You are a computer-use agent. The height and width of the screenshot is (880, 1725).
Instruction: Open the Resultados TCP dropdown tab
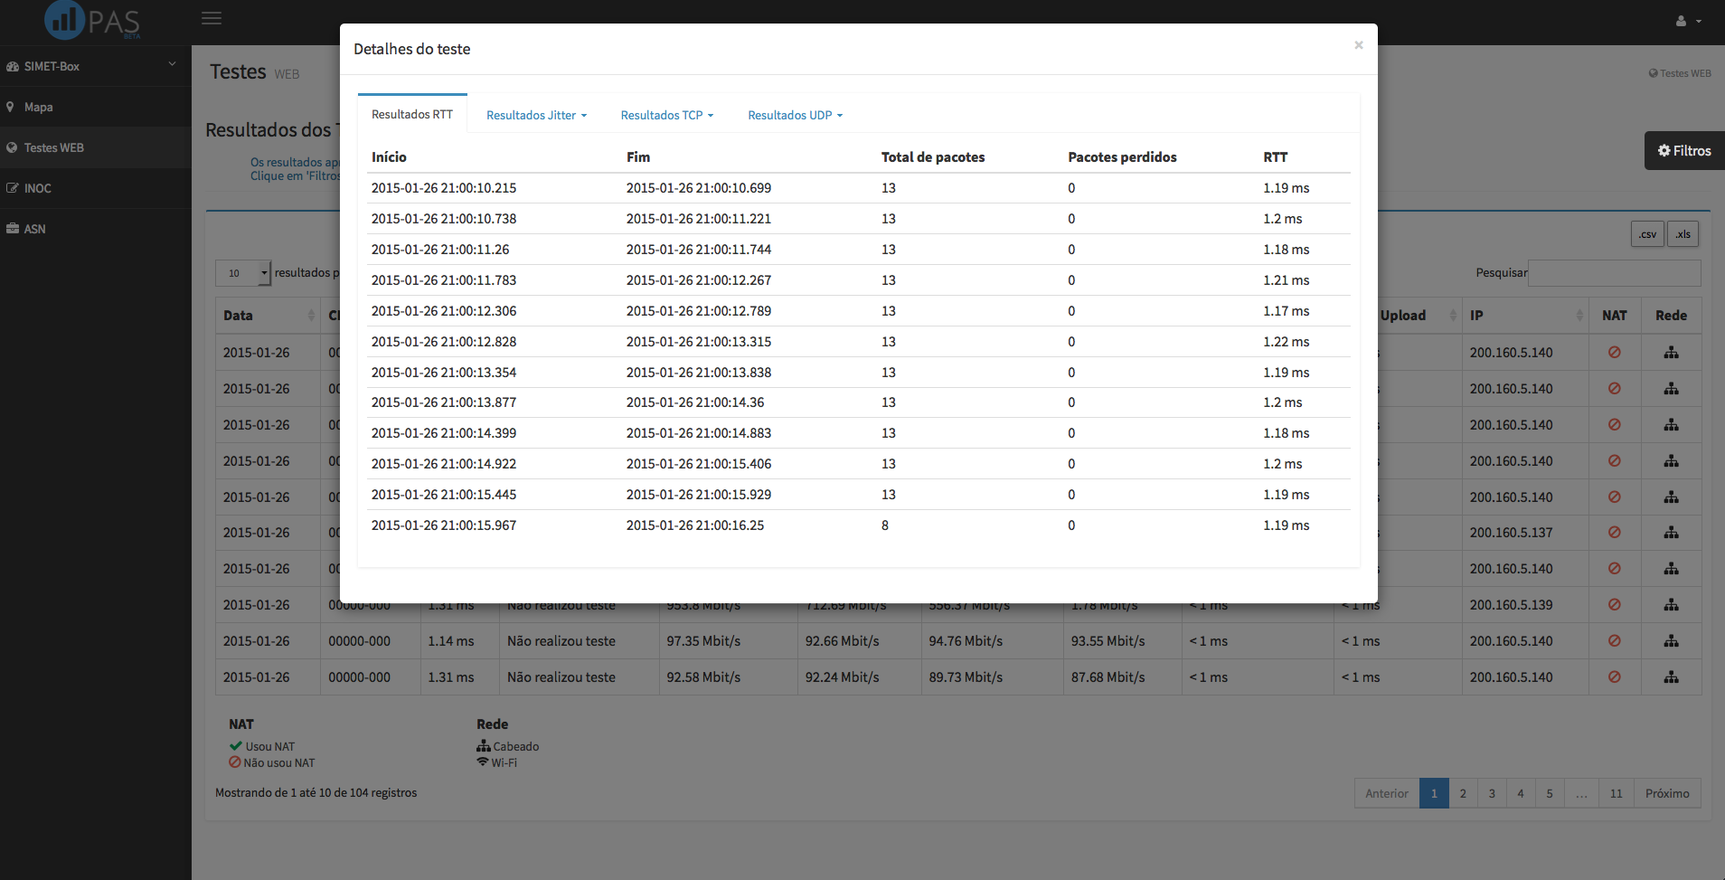tap(667, 115)
